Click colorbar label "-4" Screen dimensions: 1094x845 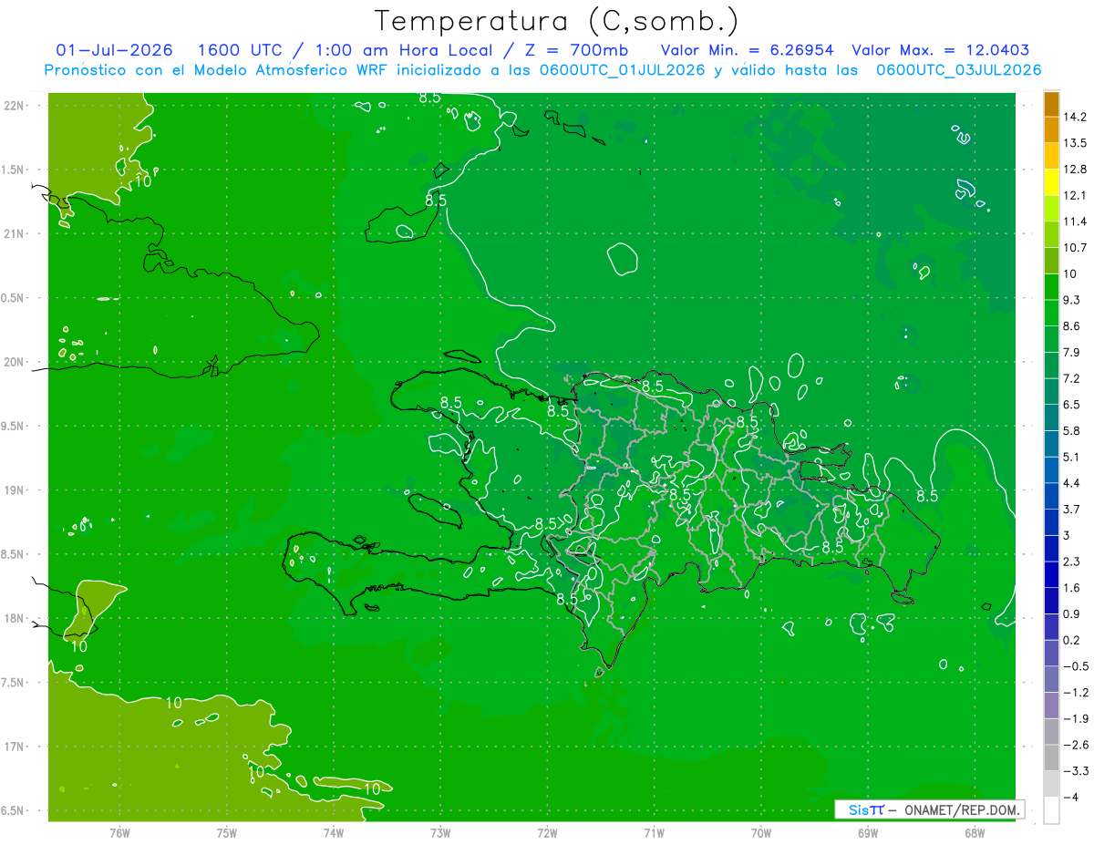point(1070,798)
